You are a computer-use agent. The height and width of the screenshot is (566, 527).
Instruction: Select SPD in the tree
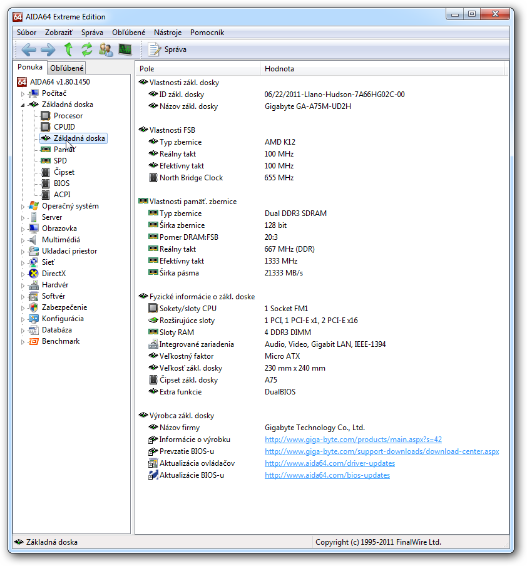[x=60, y=161]
